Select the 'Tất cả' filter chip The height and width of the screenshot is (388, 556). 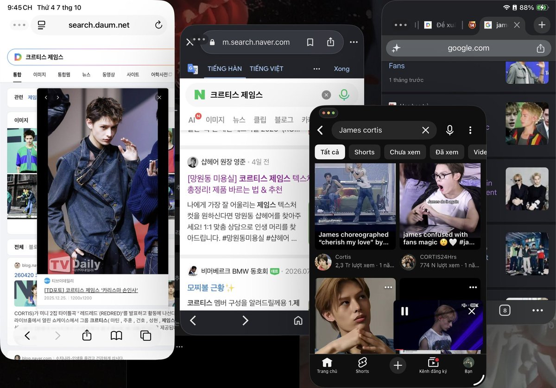tap(329, 152)
